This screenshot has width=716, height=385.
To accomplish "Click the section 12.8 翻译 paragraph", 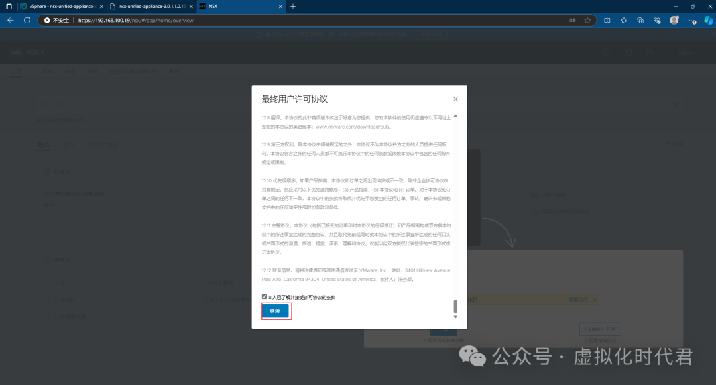I will tap(356, 122).
